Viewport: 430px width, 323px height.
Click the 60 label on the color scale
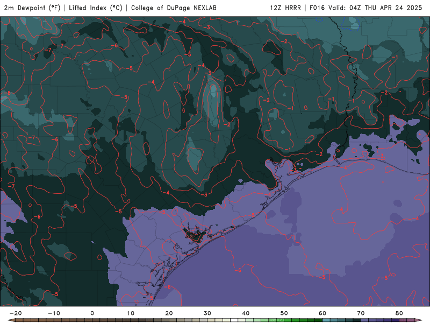[x=322, y=313]
